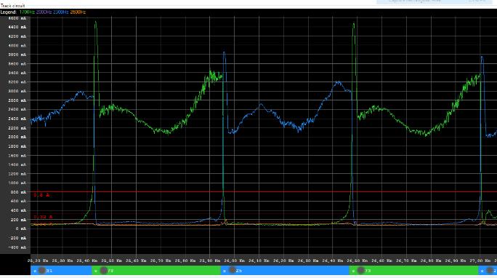Toggle the 2000Hz legend entry
The height and width of the screenshot is (278, 497).
(44, 12)
